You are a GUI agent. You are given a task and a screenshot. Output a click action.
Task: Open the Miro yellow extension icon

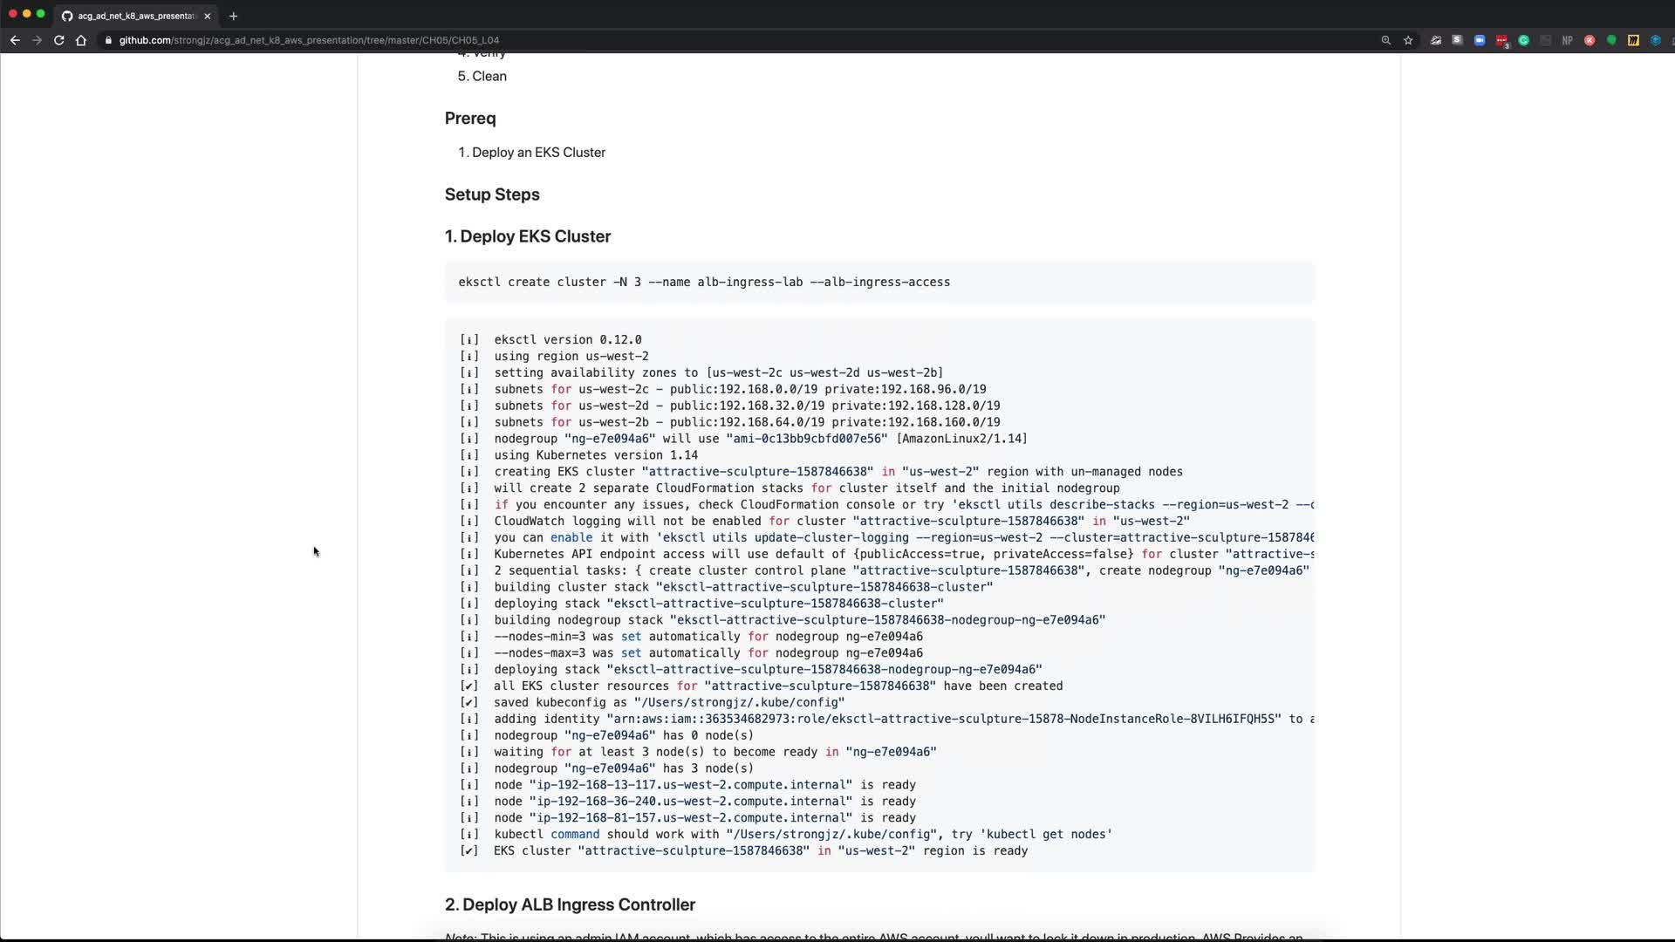click(1633, 40)
